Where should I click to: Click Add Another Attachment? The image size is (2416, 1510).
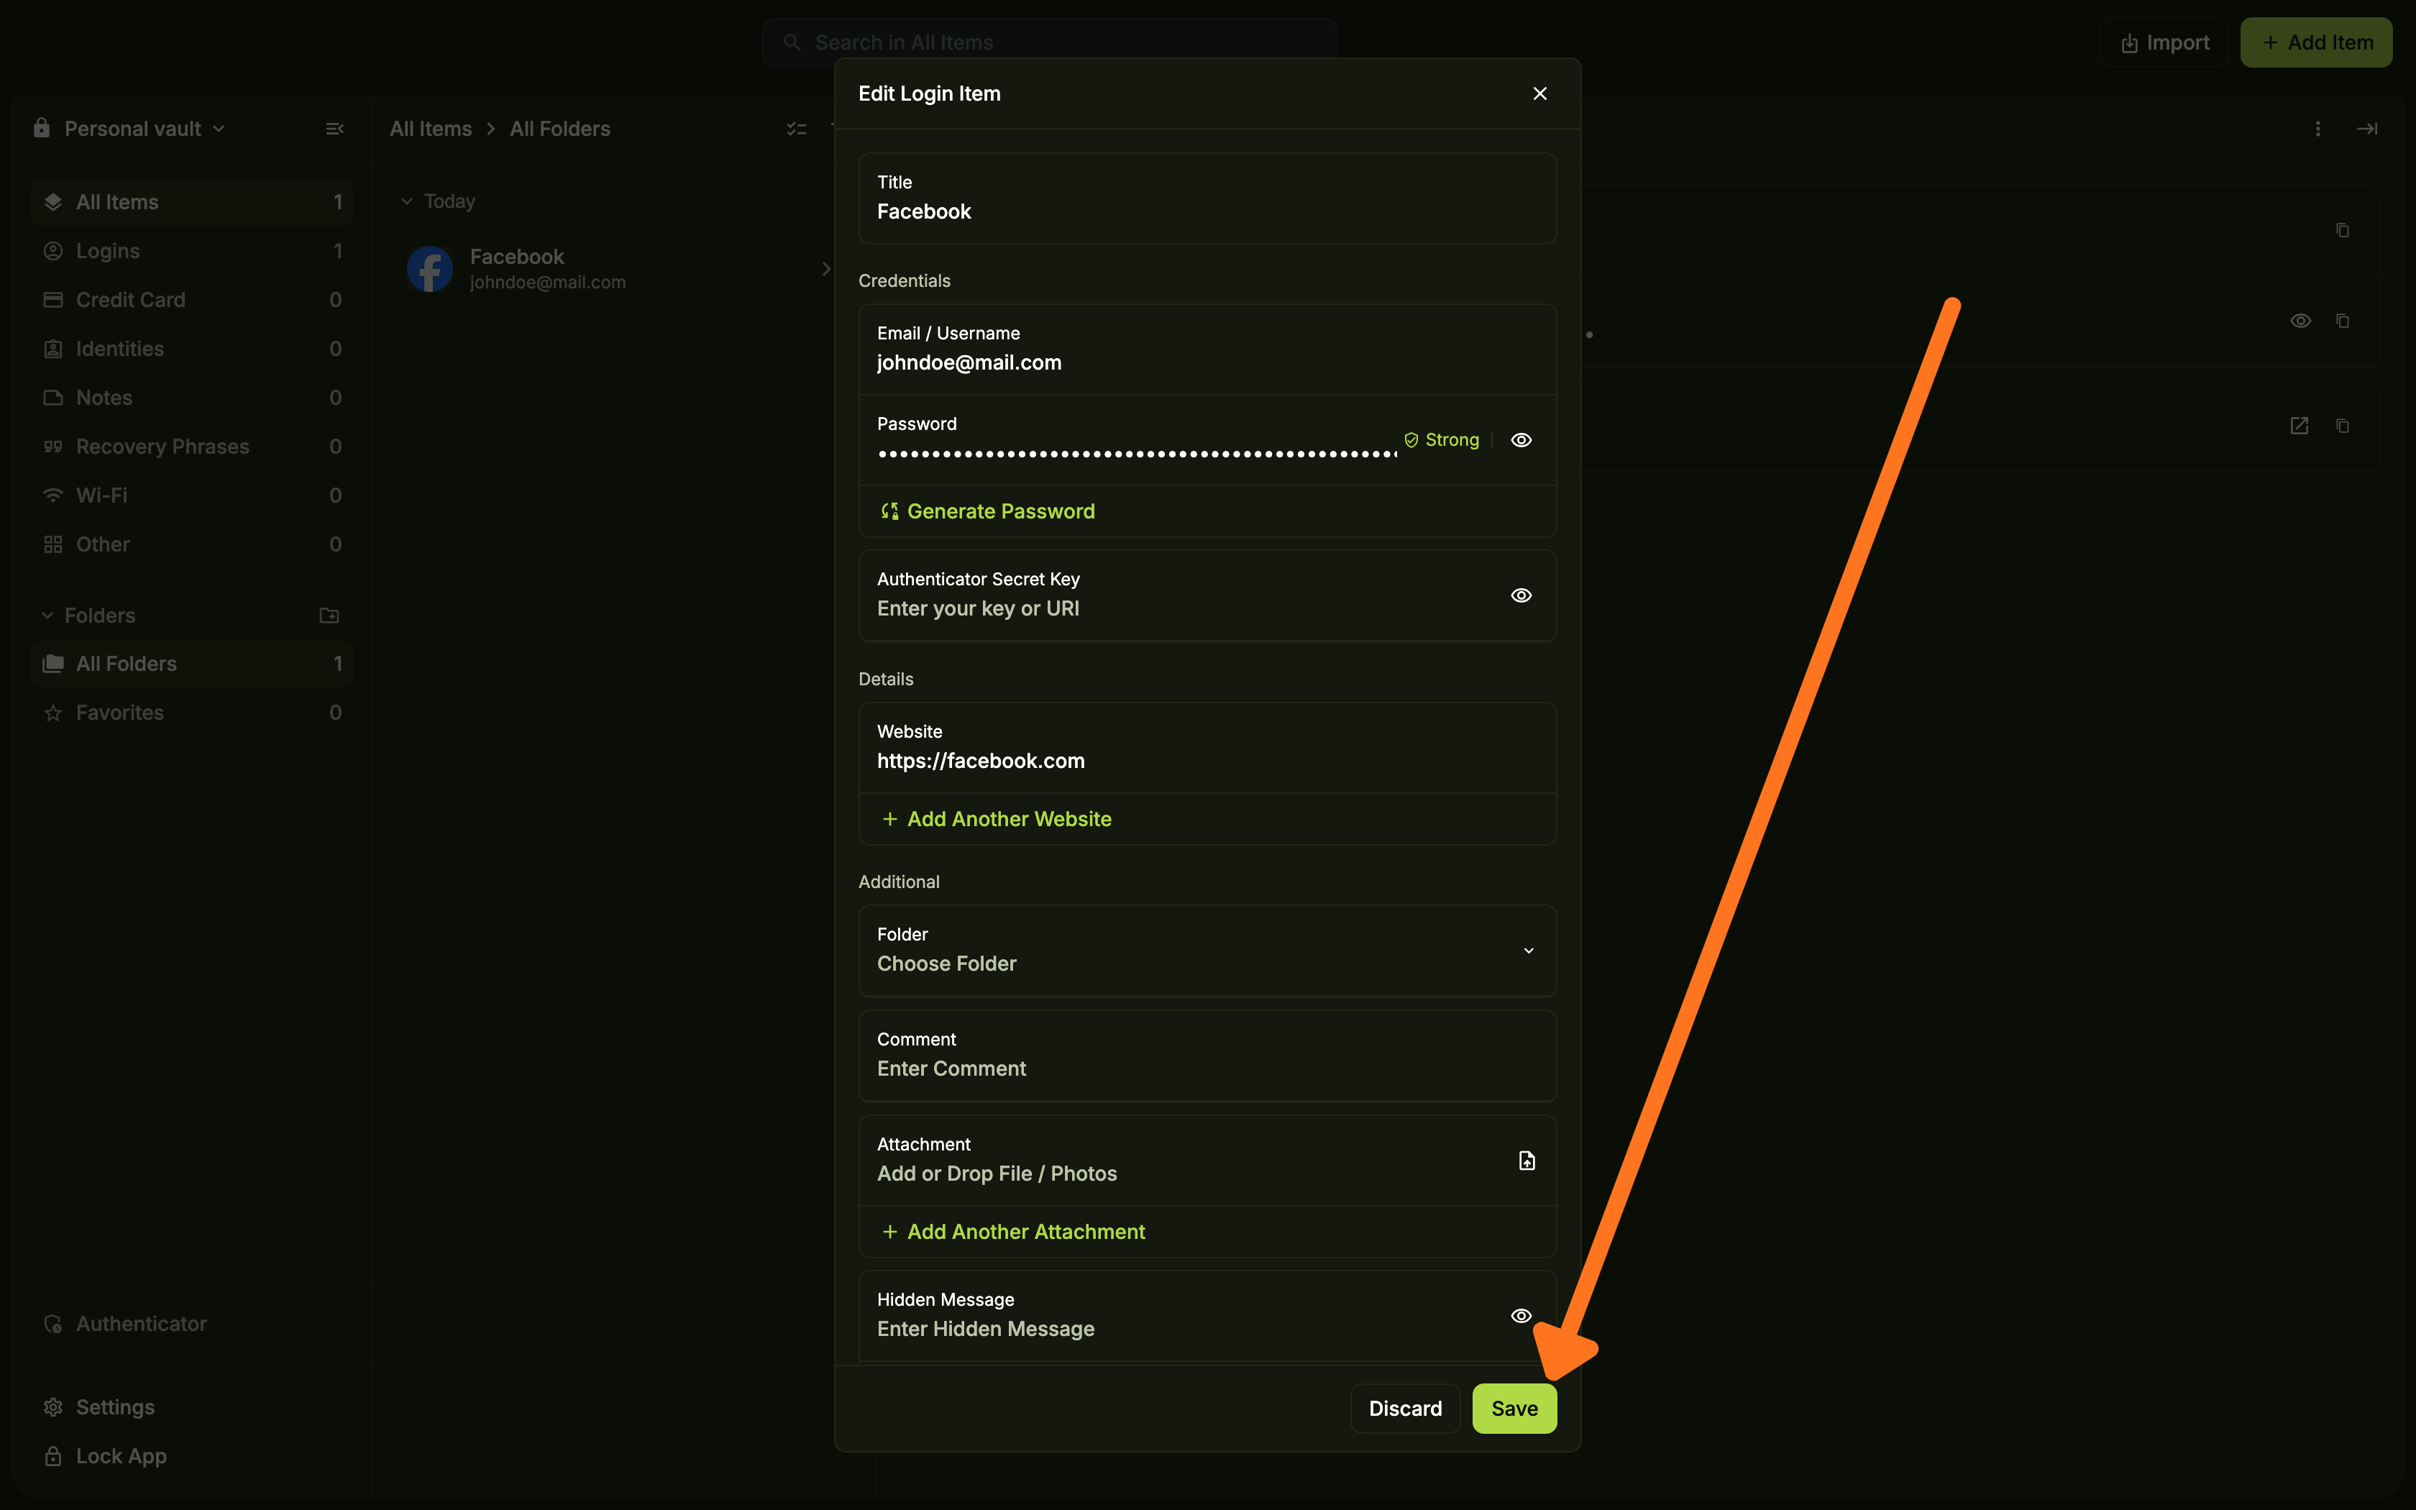click(x=1013, y=1231)
